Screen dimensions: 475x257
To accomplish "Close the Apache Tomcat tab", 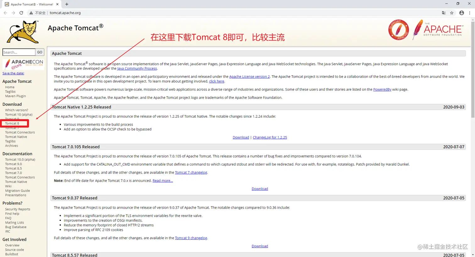I will pyautogui.click(x=57, y=4).
